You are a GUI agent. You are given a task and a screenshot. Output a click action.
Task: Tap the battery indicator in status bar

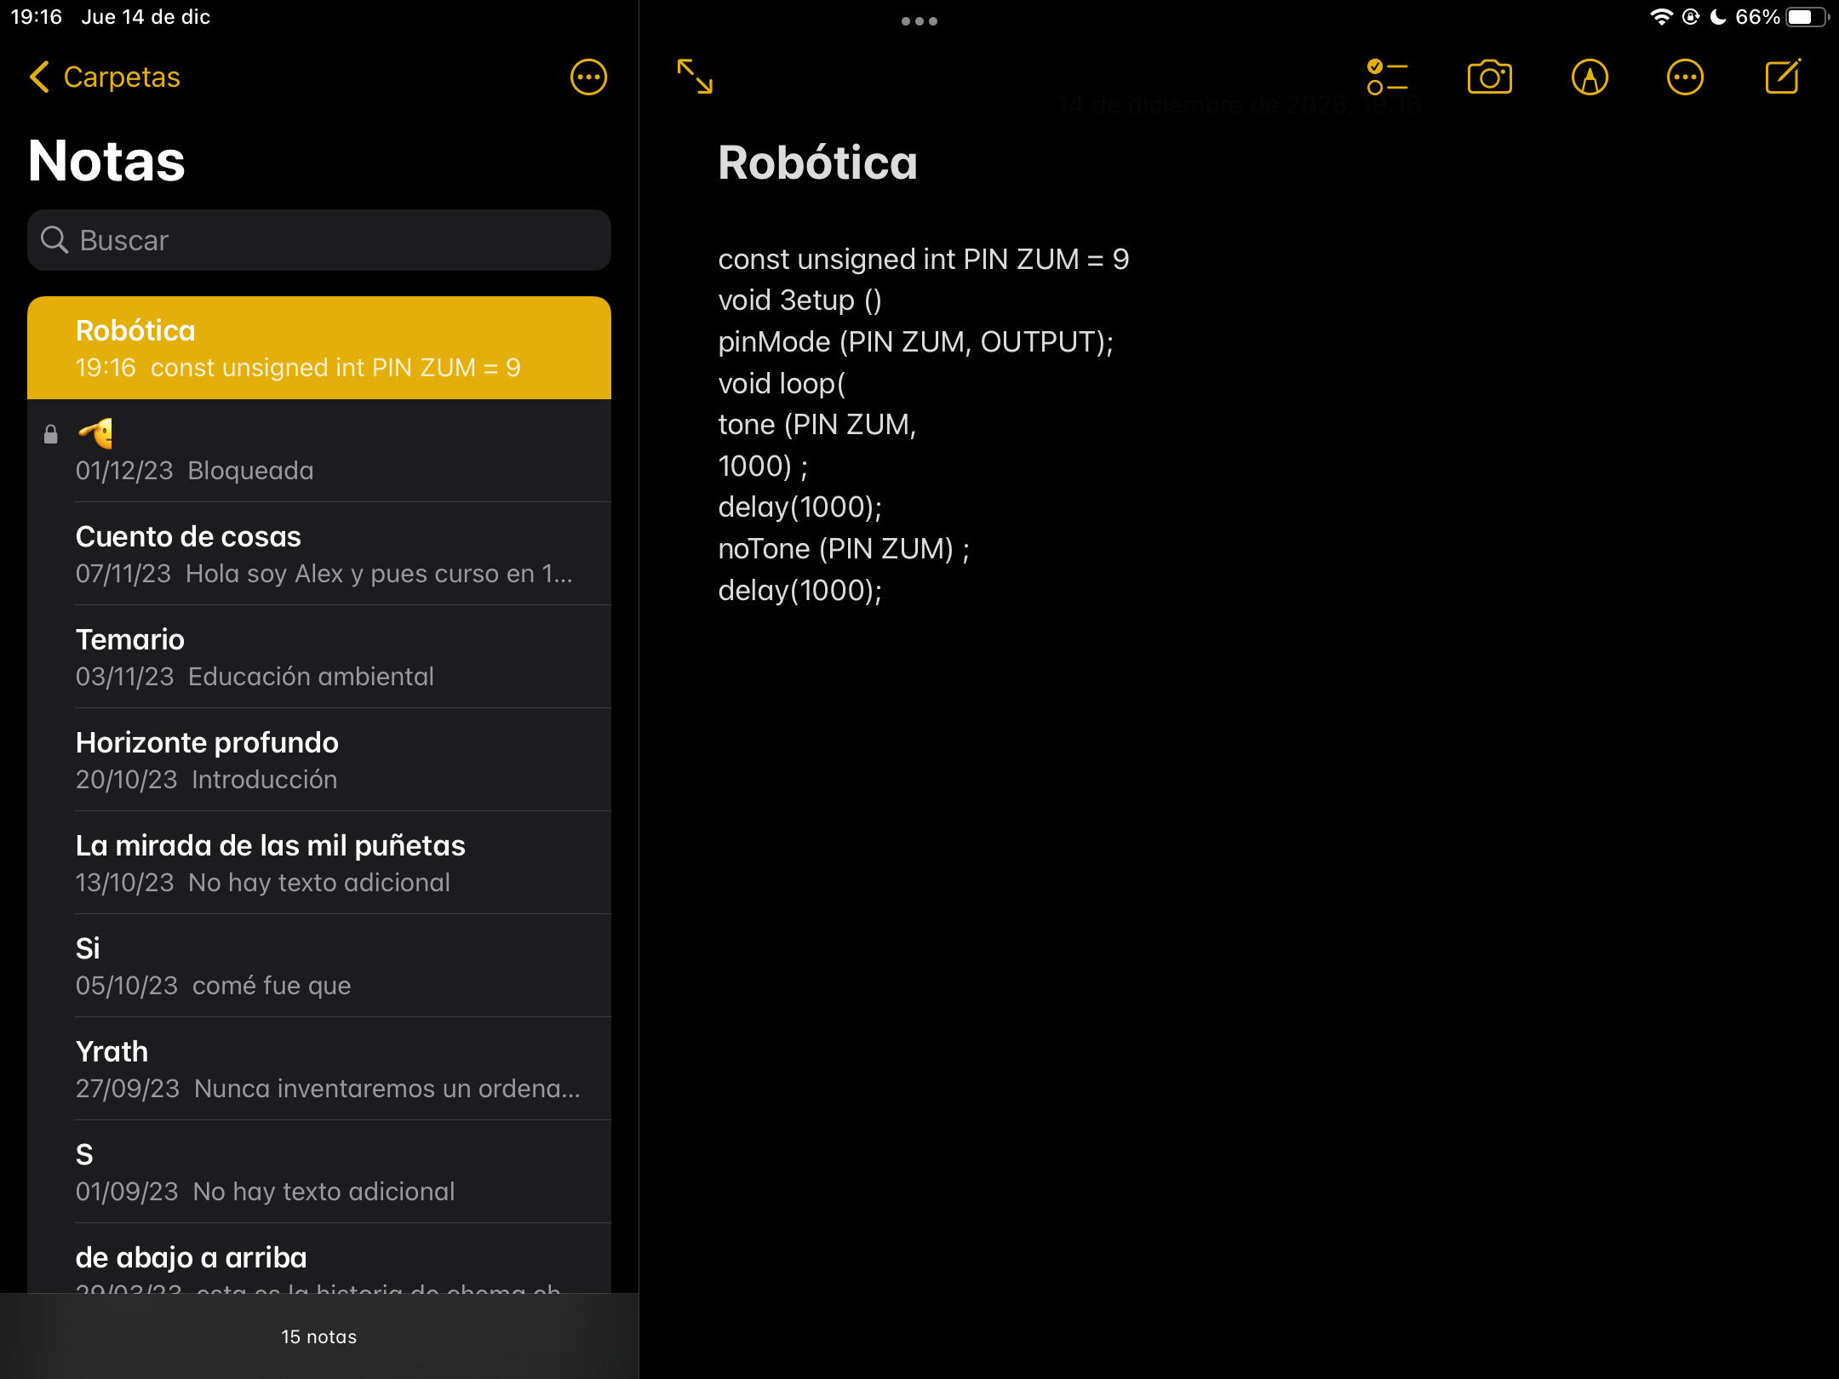point(1807,17)
